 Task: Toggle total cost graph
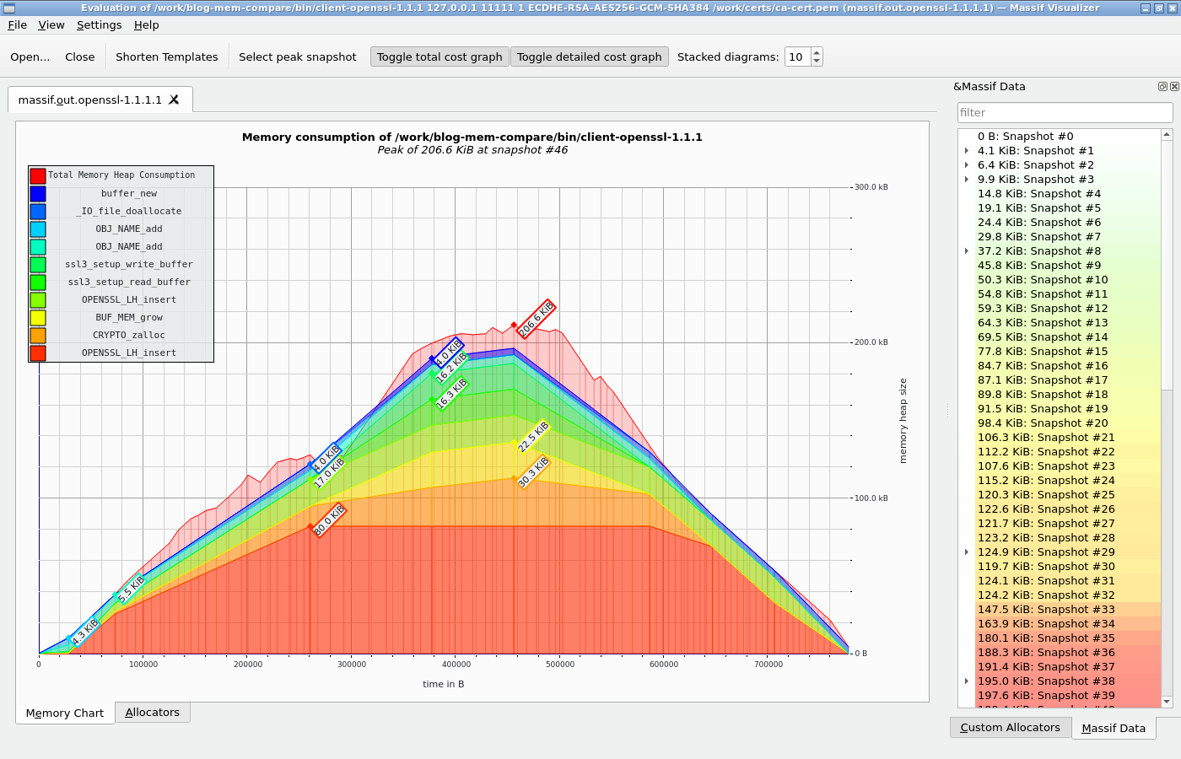[x=440, y=57]
